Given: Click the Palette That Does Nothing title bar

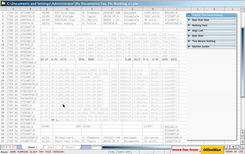Looking at the screenshot, I should 211,15.
